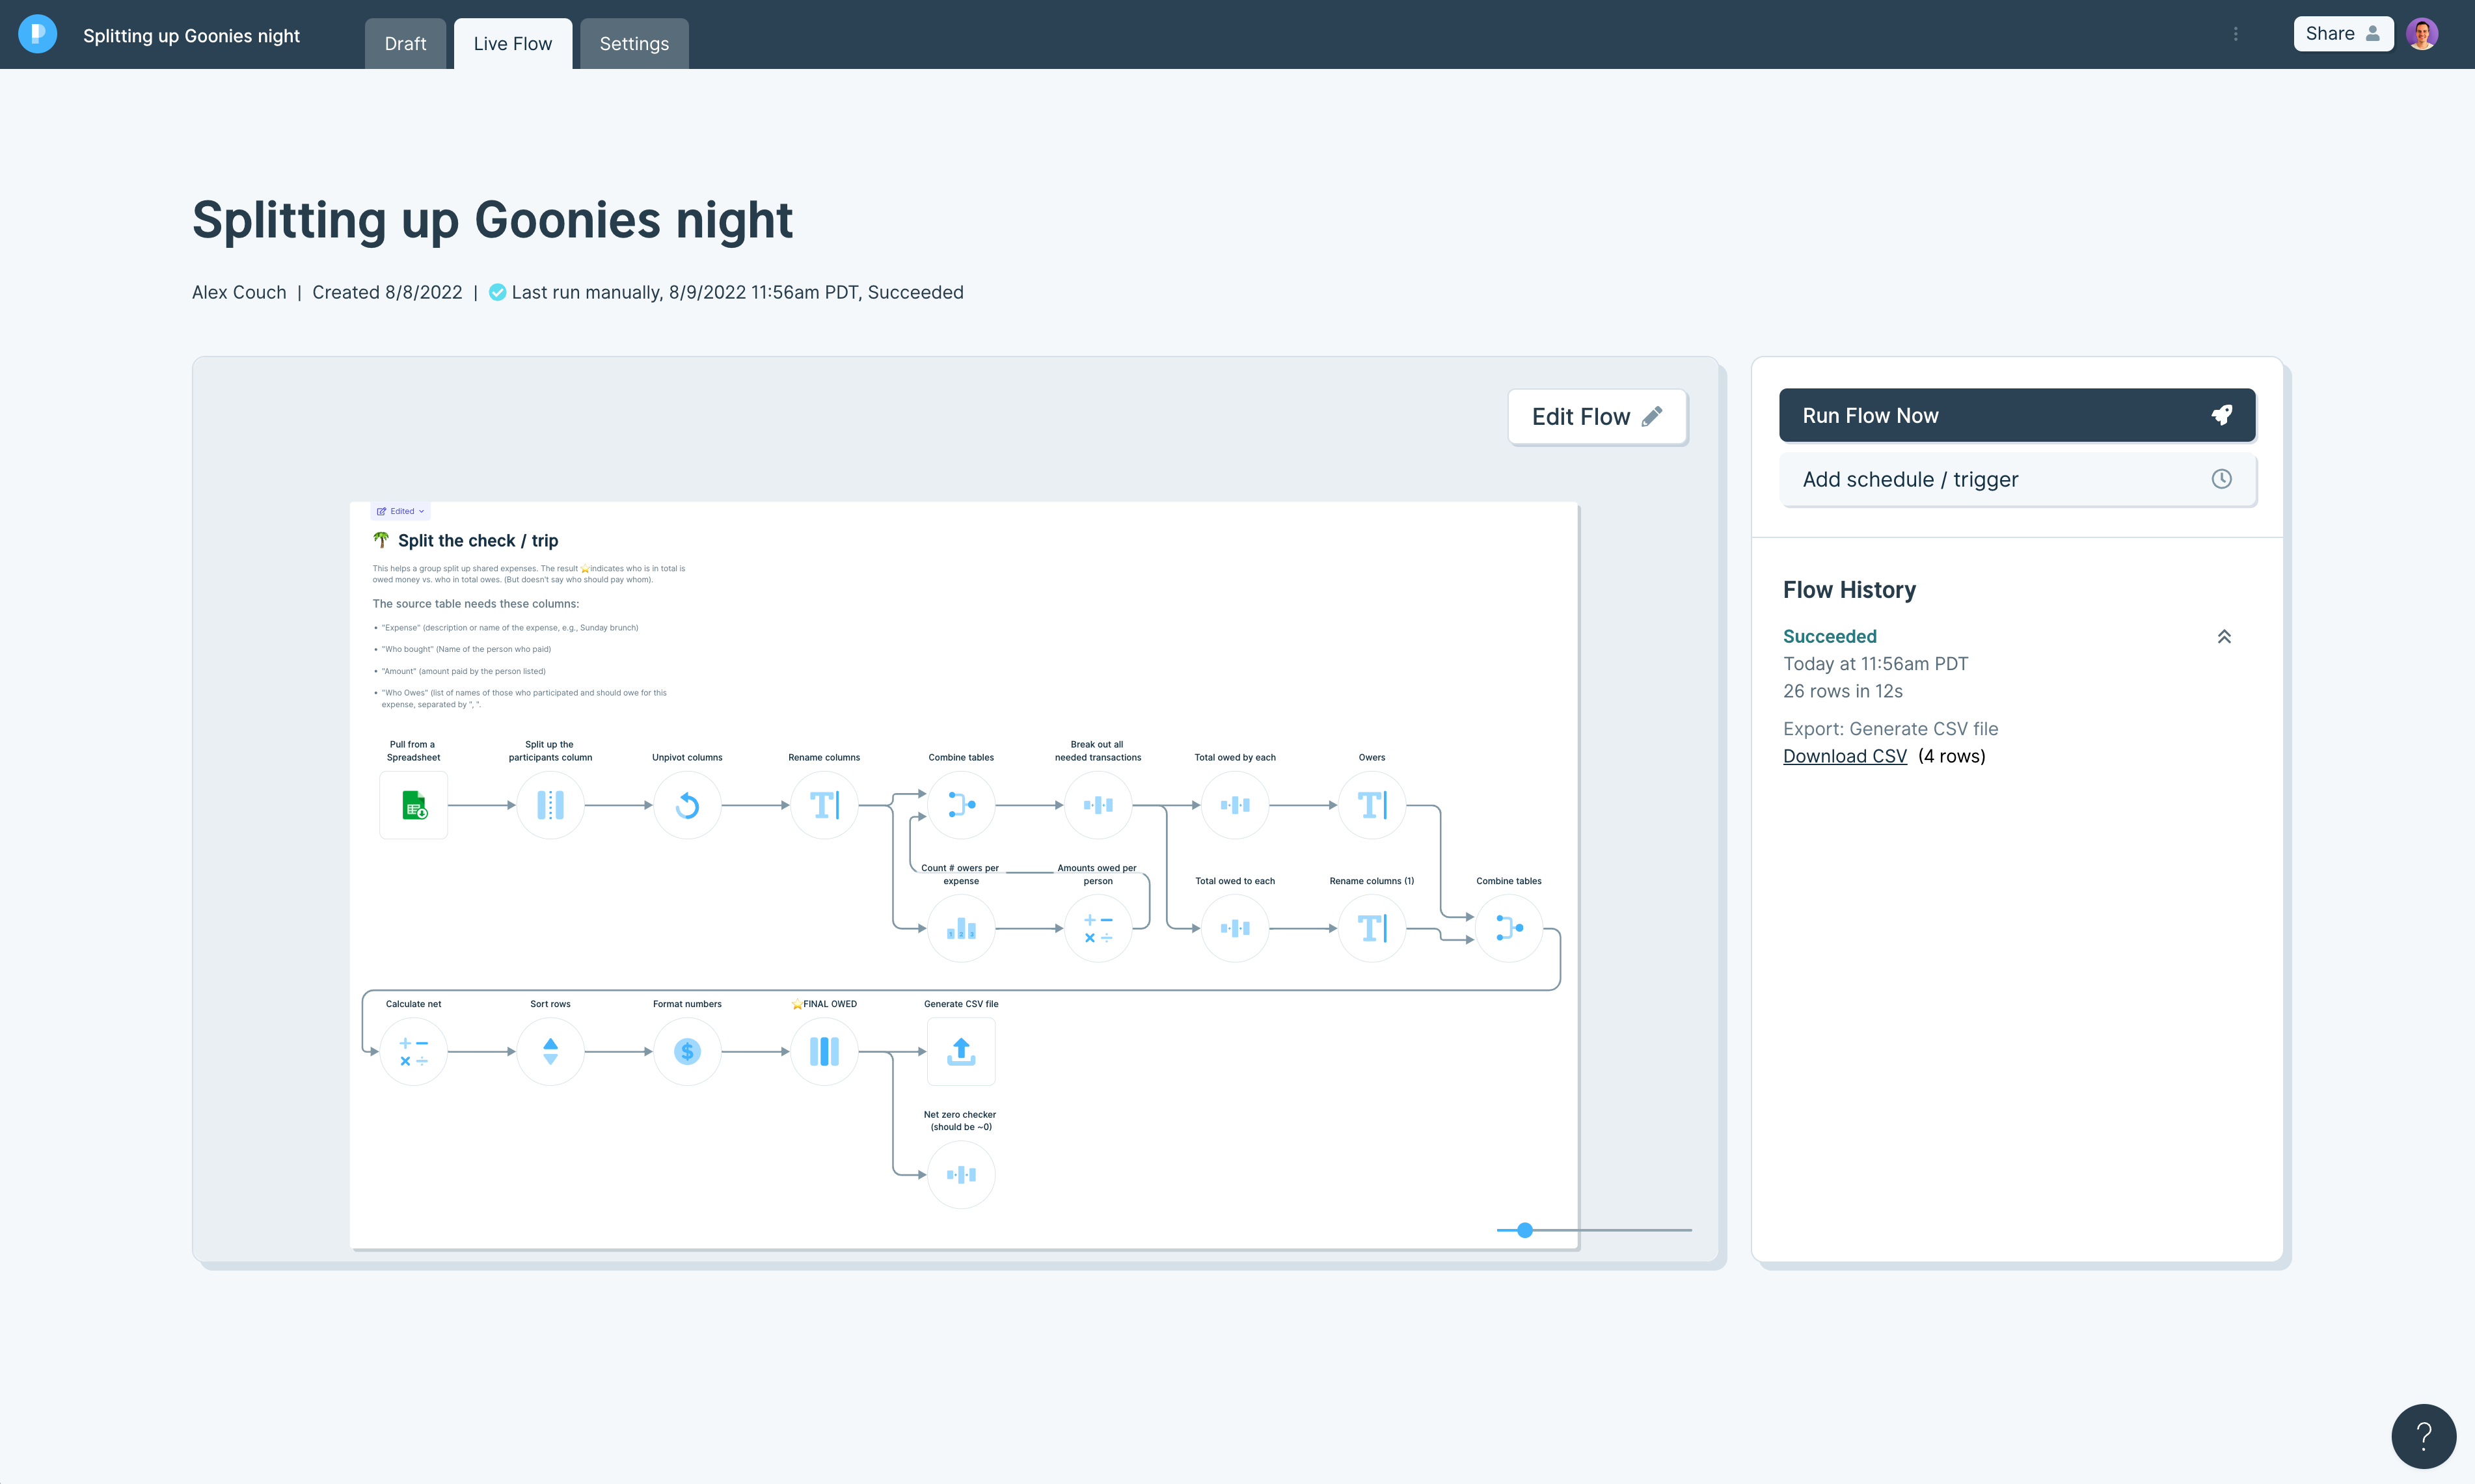Screen dimensions: 2475x1484
Task: Open the Settings tab
Action: pyautogui.click(x=634, y=44)
